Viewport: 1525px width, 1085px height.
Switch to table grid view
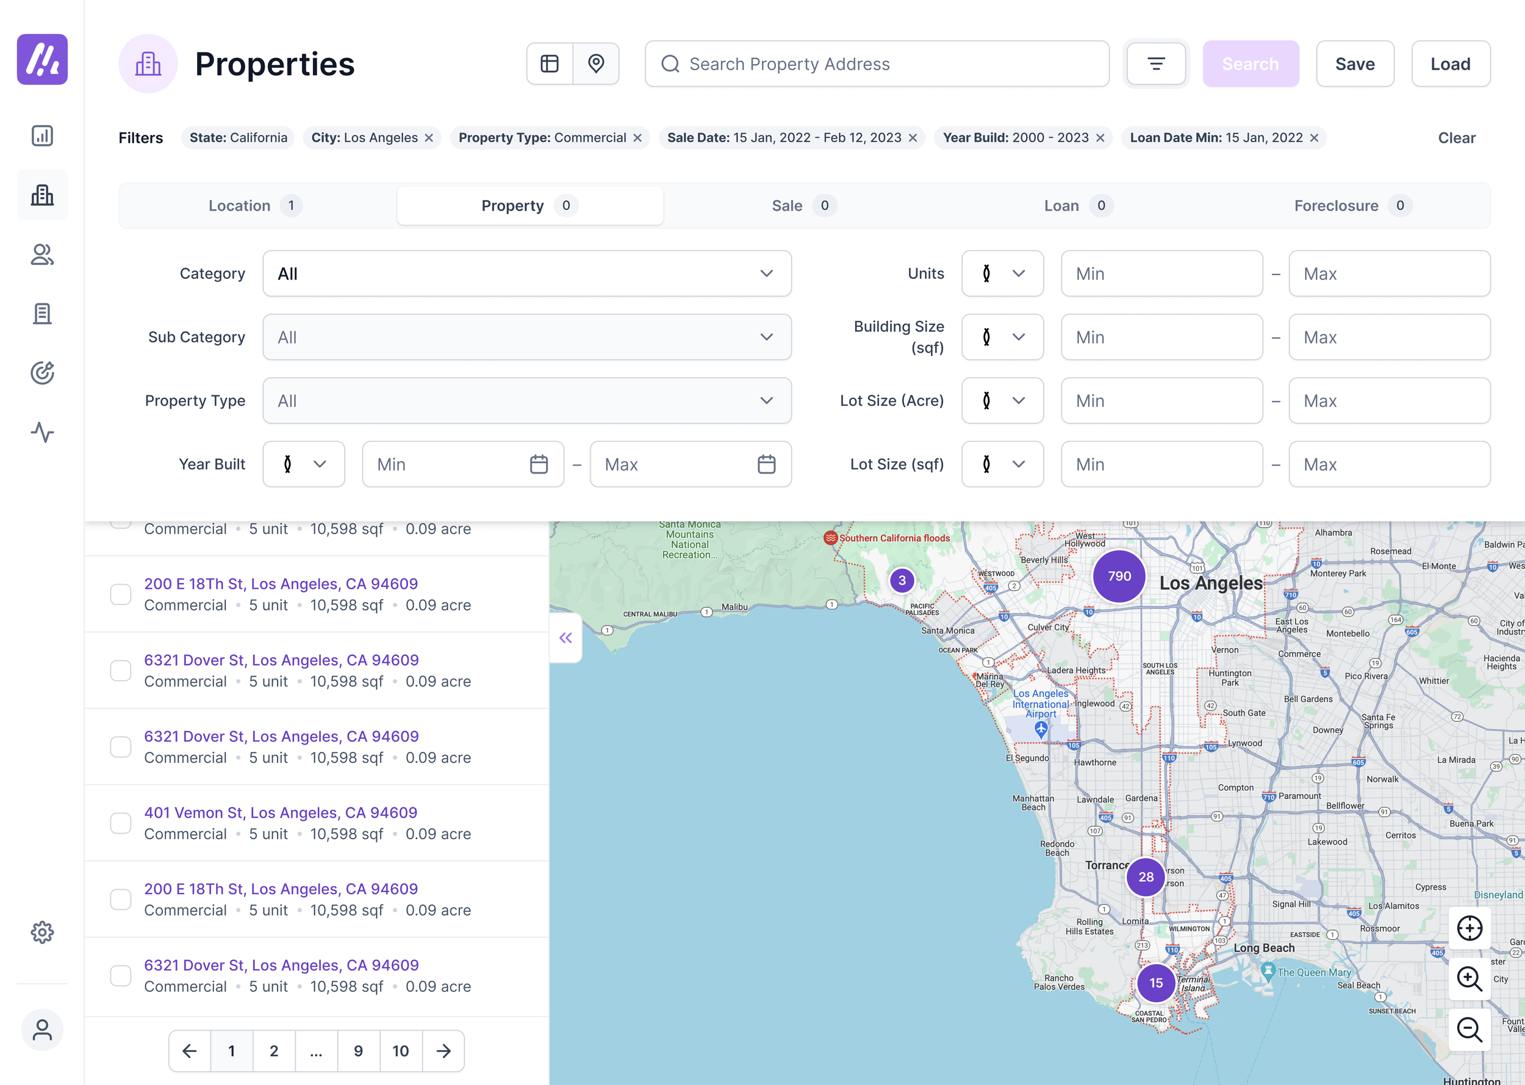[550, 63]
